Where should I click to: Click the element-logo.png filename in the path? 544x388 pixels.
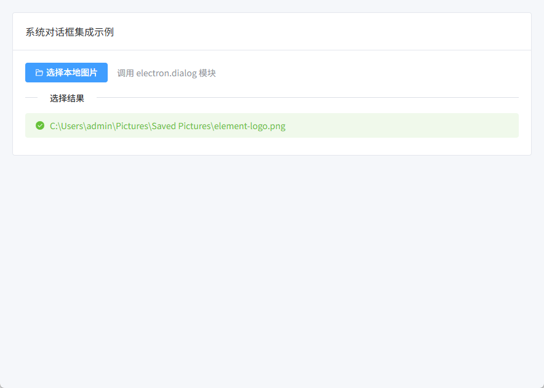pos(250,126)
